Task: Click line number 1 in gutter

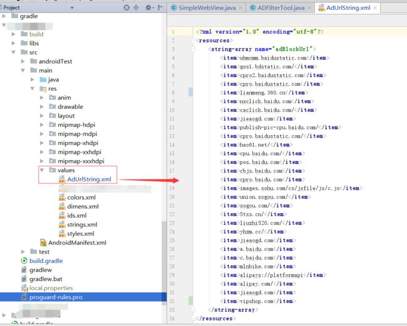Action: (x=173, y=32)
